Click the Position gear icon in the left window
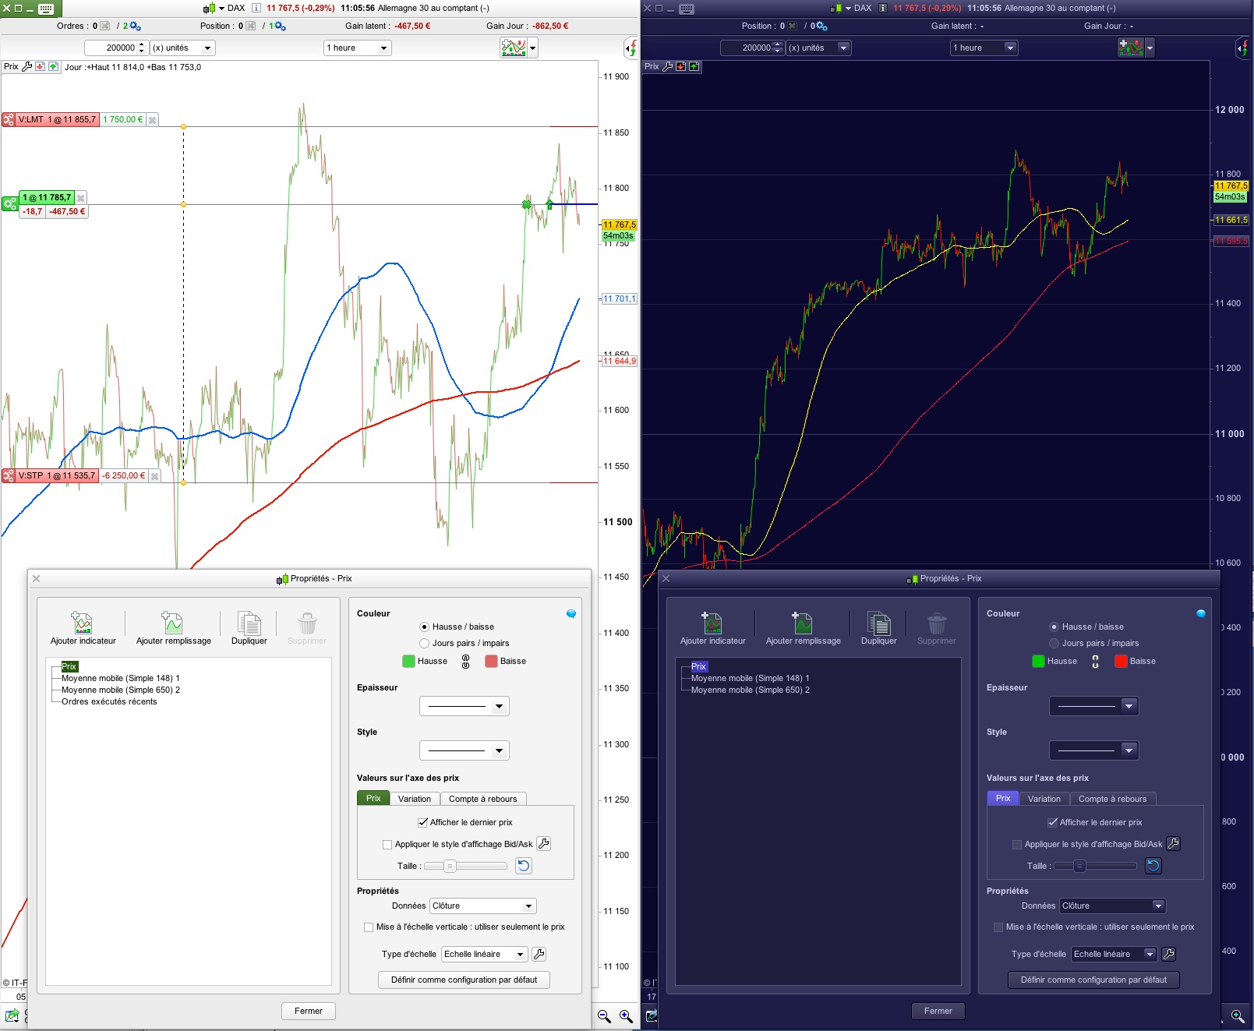Image resolution: width=1254 pixels, height=1031 pixels. point(280,26)
